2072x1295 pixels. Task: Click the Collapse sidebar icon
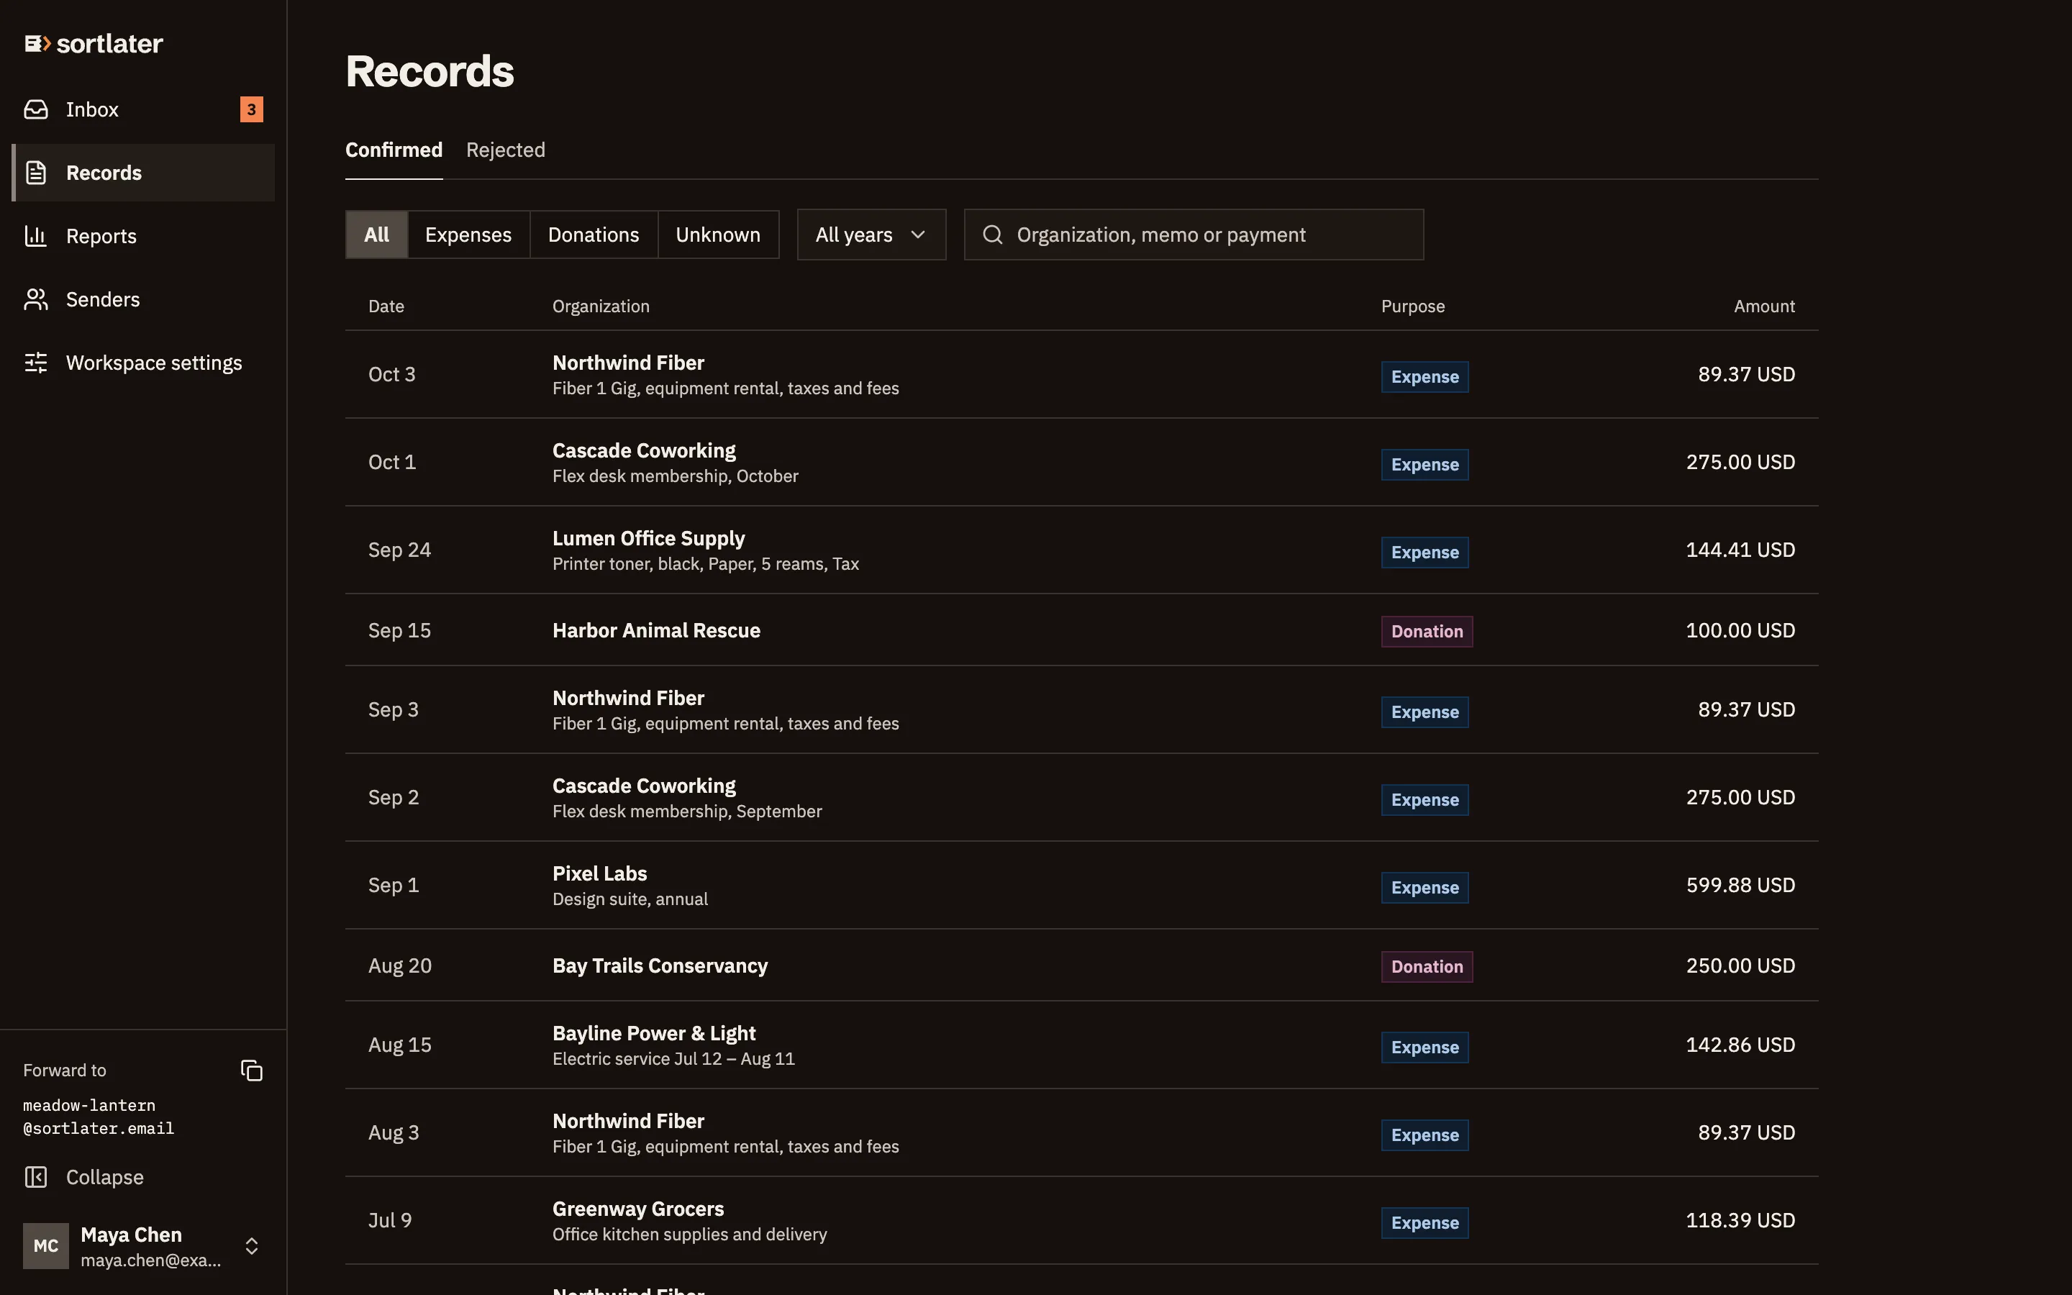pyautogui.click(x=36, y=1178)
